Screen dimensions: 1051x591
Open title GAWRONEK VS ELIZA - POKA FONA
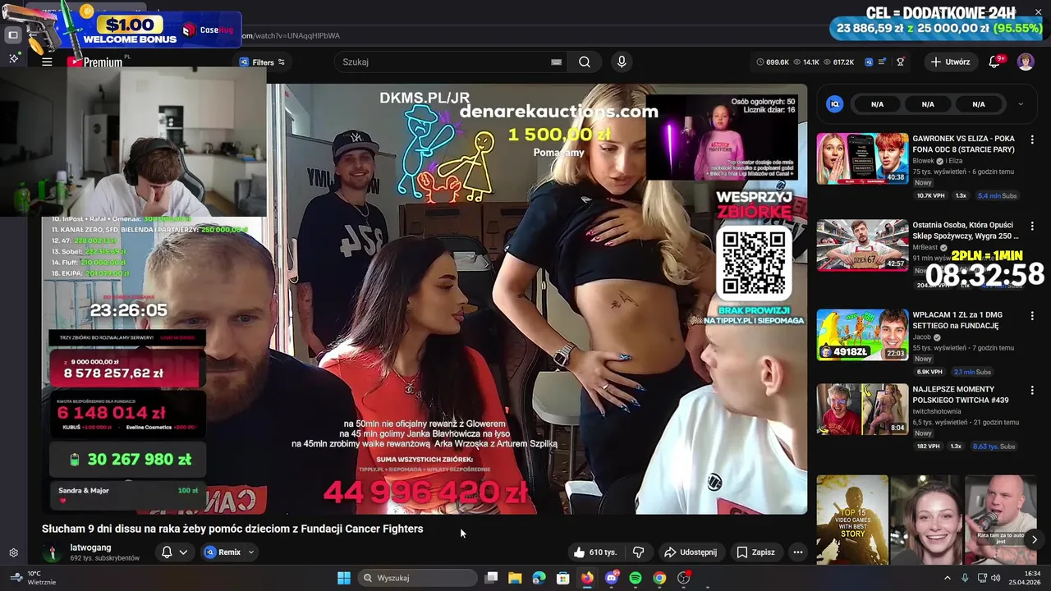[963, 144]
